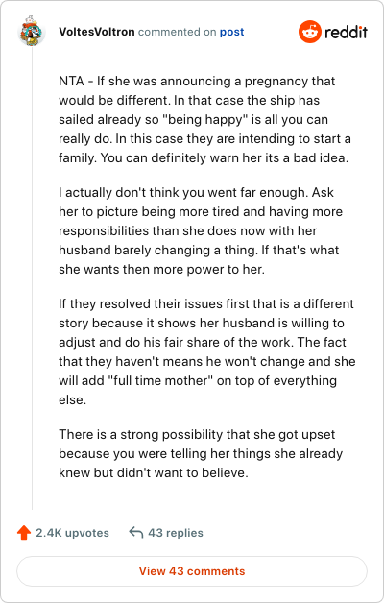This screenshot has width=384, height=603.
Task: Click the 'View 43 comments' button
Action: (192, 571)
